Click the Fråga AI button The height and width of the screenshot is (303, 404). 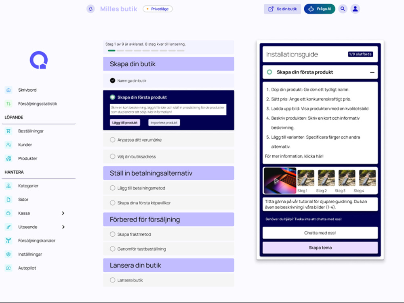pos(320,9)
